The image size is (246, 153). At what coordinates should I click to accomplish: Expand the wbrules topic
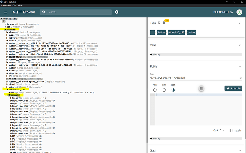tap(7, 33)
